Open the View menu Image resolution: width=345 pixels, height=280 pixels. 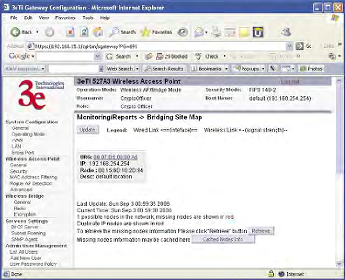tap(44, 18)
